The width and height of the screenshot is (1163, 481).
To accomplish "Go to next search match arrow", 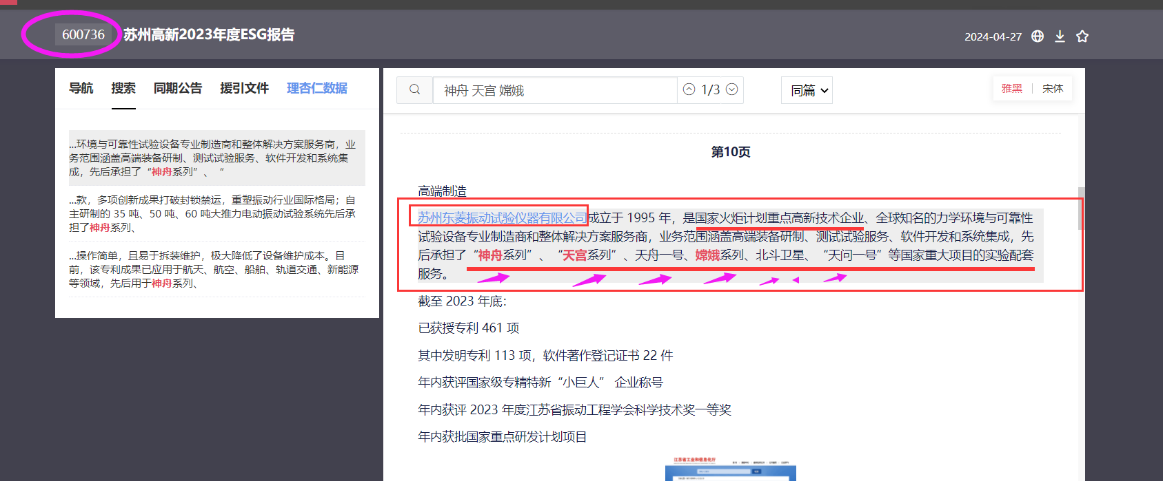I will coord(732,89).
